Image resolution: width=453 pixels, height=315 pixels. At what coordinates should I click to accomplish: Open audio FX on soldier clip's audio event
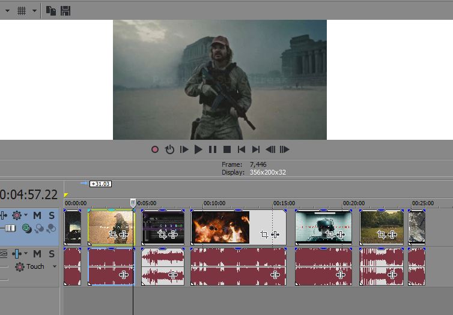(x=124, y=275)
